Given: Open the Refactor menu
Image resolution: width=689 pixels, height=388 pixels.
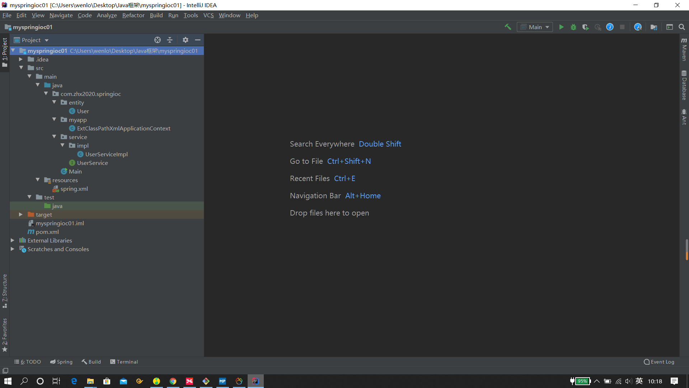Looking at the screenshot, I should pos(133,15).
